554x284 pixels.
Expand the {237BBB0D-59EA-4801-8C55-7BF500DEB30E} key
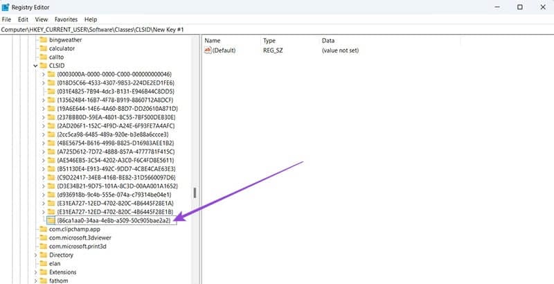point(43,117)
